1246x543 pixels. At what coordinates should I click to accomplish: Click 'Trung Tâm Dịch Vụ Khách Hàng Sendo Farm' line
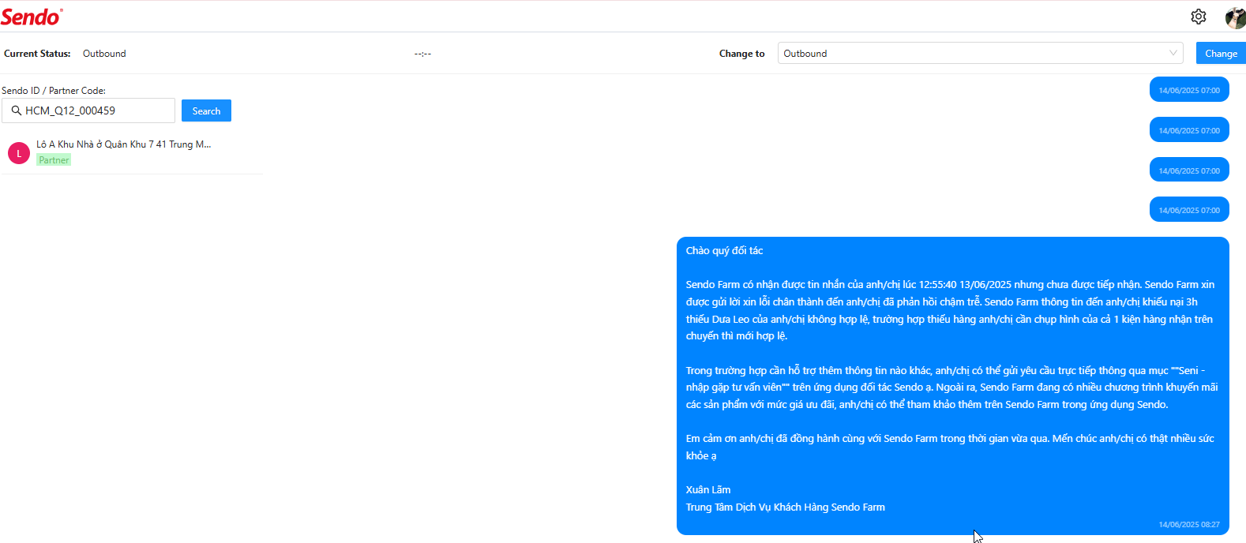tap(785, 507)
